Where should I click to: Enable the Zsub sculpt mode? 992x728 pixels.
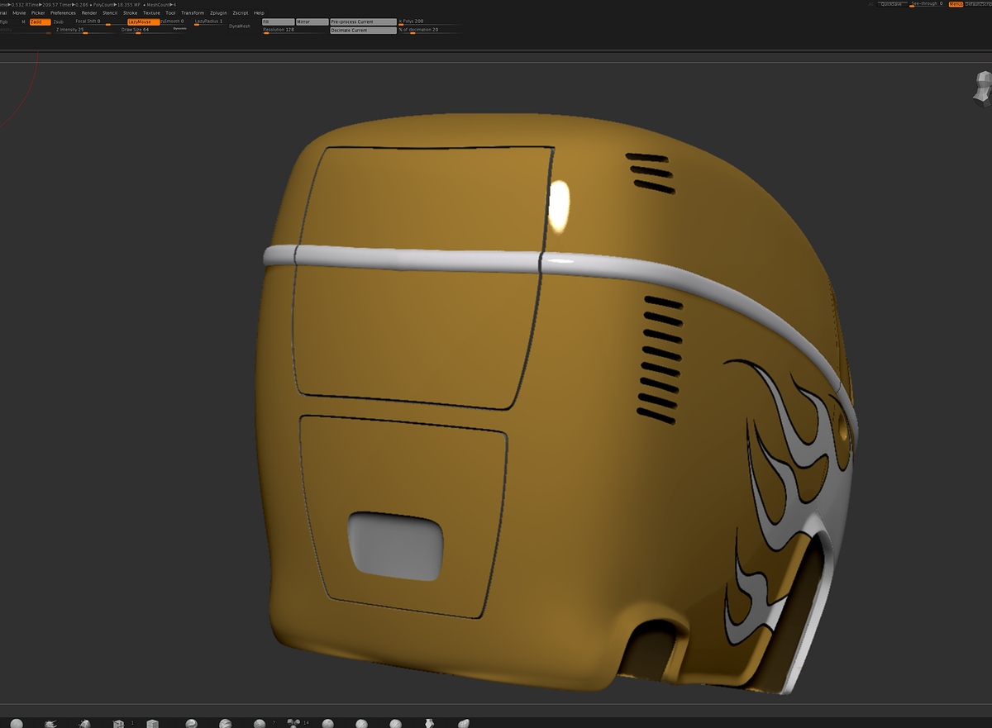pos(58,21)
